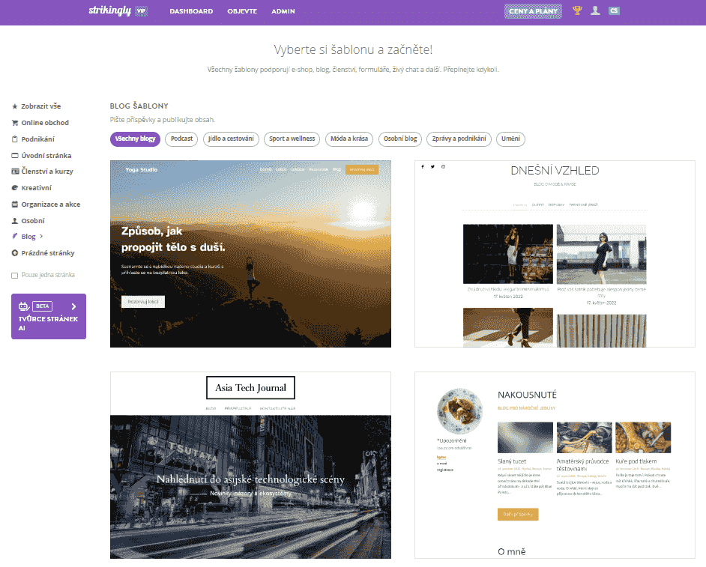Click the calendar icon for Organizace a akce
Screen dimensions: 706x567
(x=15, y=204)
